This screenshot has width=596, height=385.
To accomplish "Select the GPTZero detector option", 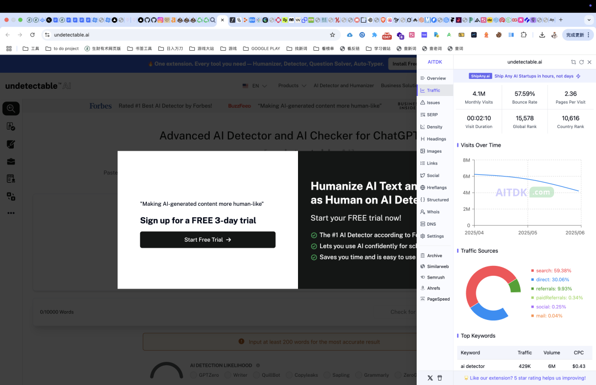I will tap(204, 375).
